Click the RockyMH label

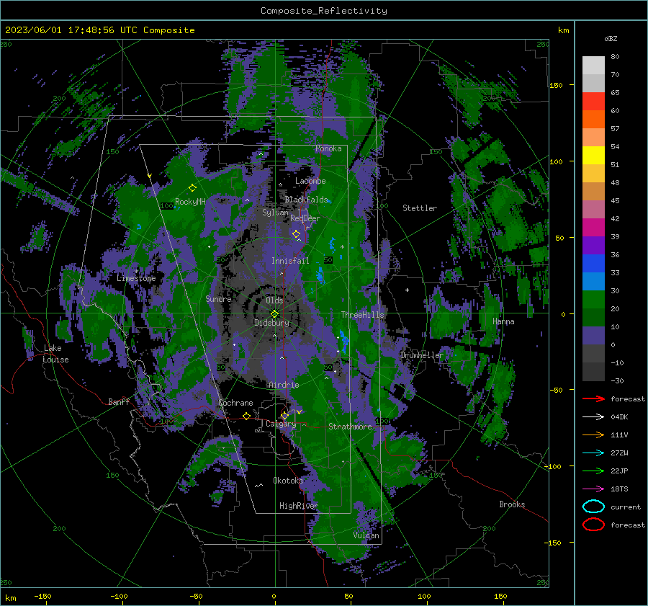pyautogui.click(x=190, y=202)
